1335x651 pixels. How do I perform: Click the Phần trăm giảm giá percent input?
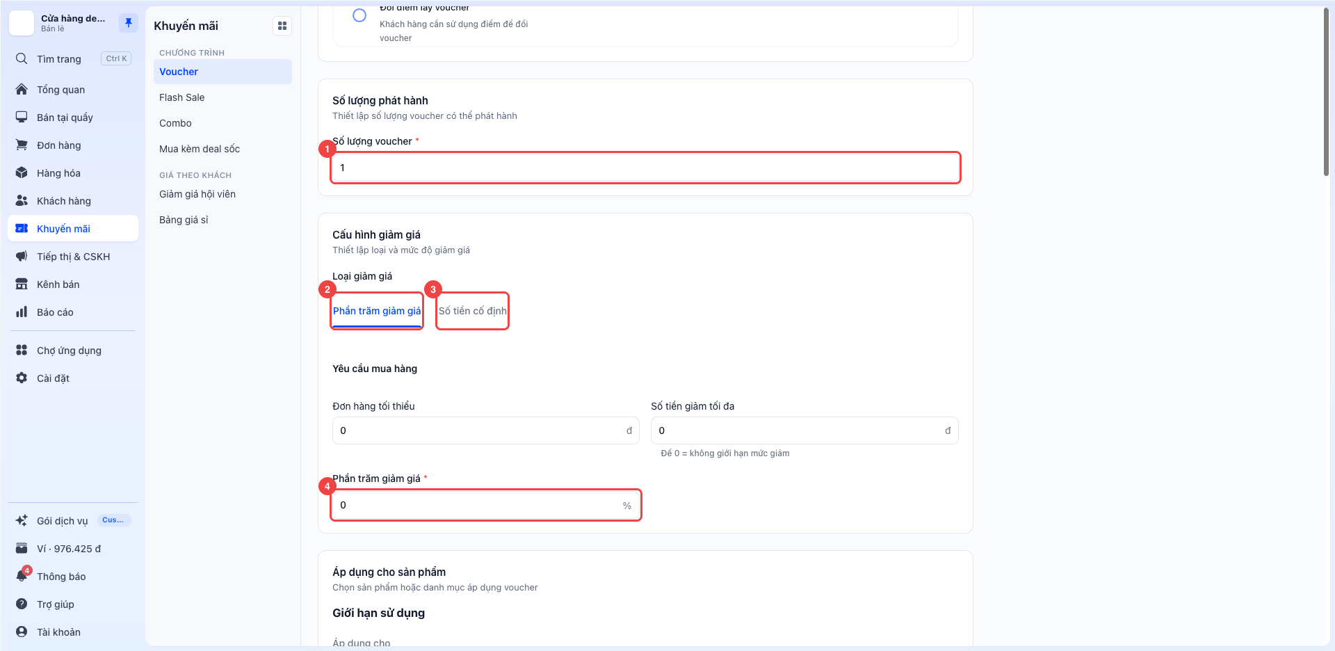coord(485,505)
